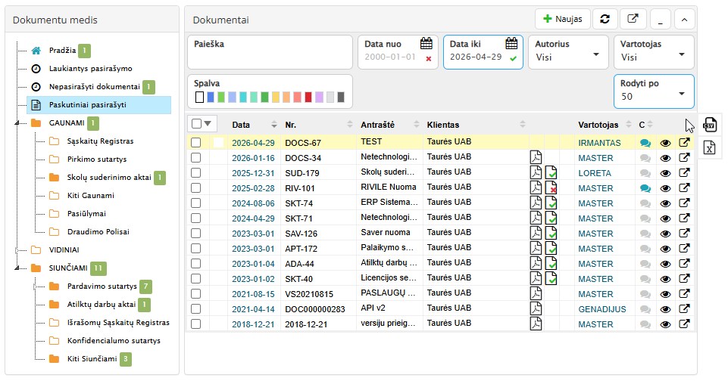This screenshot has height=381, width=728.
Task: Open the LORETA user link
Action: [594, 173]
